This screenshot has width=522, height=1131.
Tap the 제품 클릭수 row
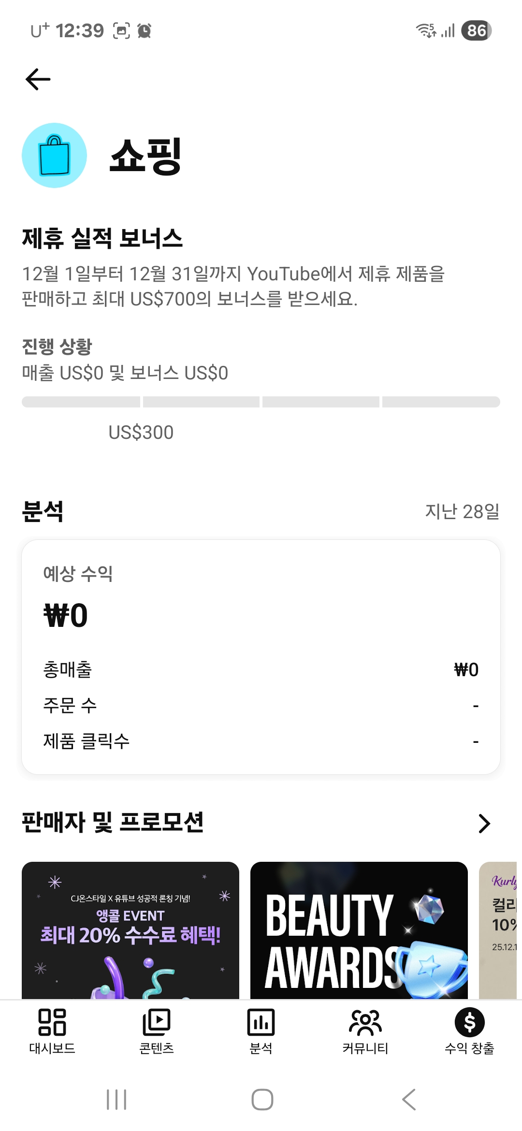pos(261,741)
